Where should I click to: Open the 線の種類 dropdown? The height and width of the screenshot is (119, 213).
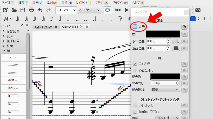pyautogui.click(x=165, y=90)
